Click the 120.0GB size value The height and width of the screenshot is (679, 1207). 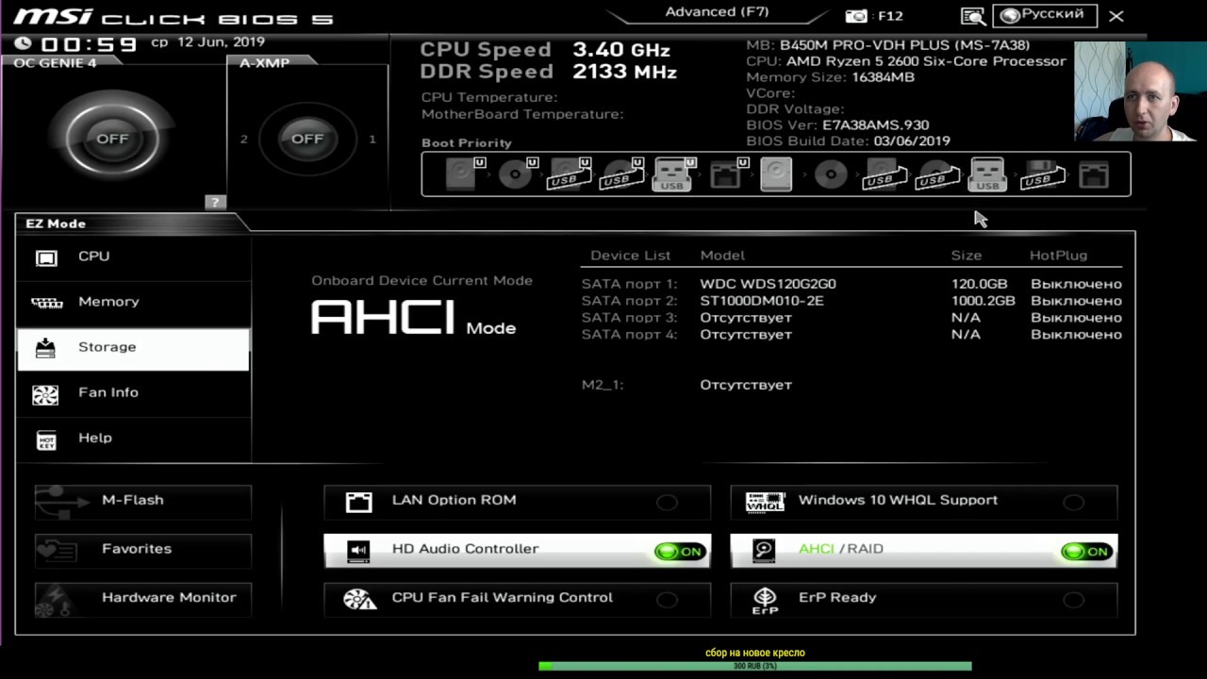tap(979, 284)
